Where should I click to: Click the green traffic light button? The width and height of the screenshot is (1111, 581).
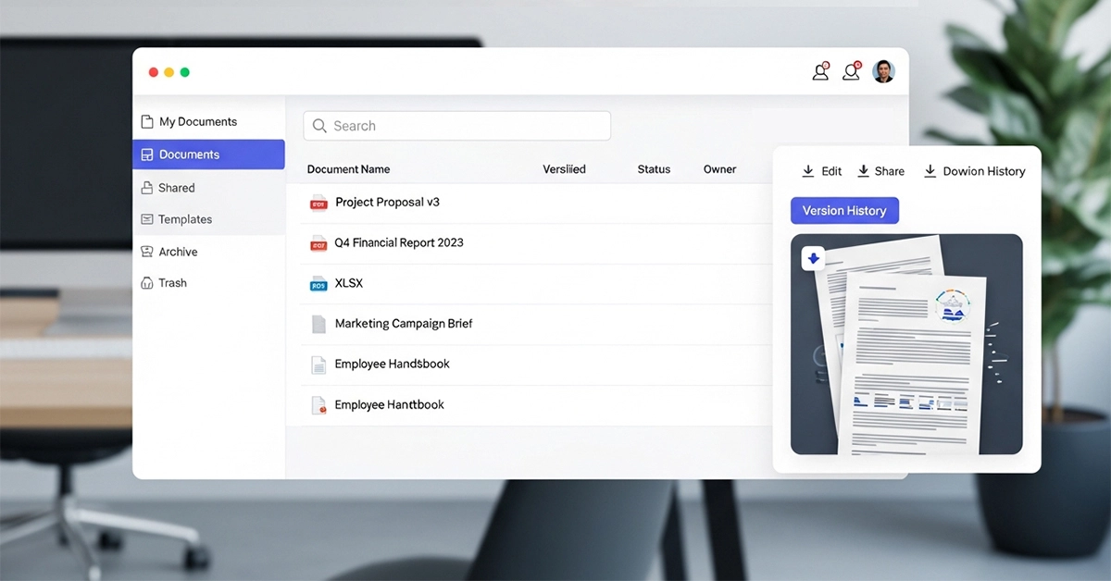click(184, 71)
